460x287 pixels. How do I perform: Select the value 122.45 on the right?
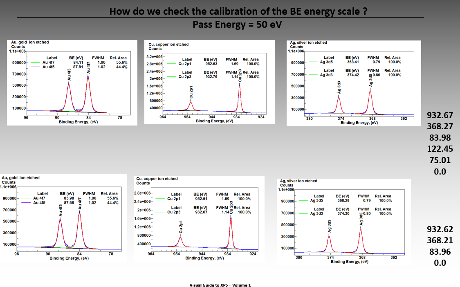click(x=440, y=148)
